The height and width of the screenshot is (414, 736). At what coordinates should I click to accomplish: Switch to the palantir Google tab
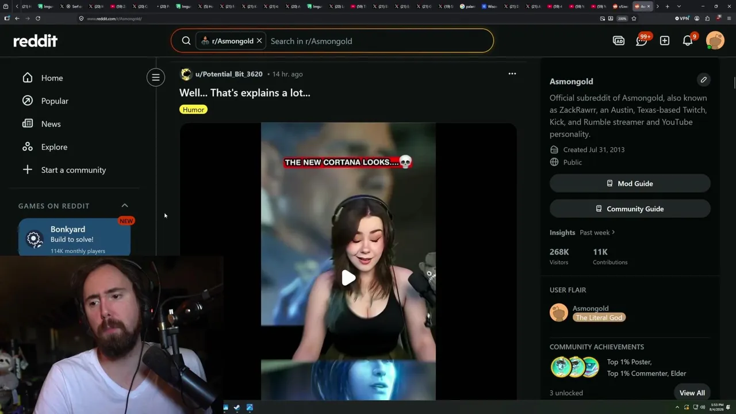click(468, 6)
